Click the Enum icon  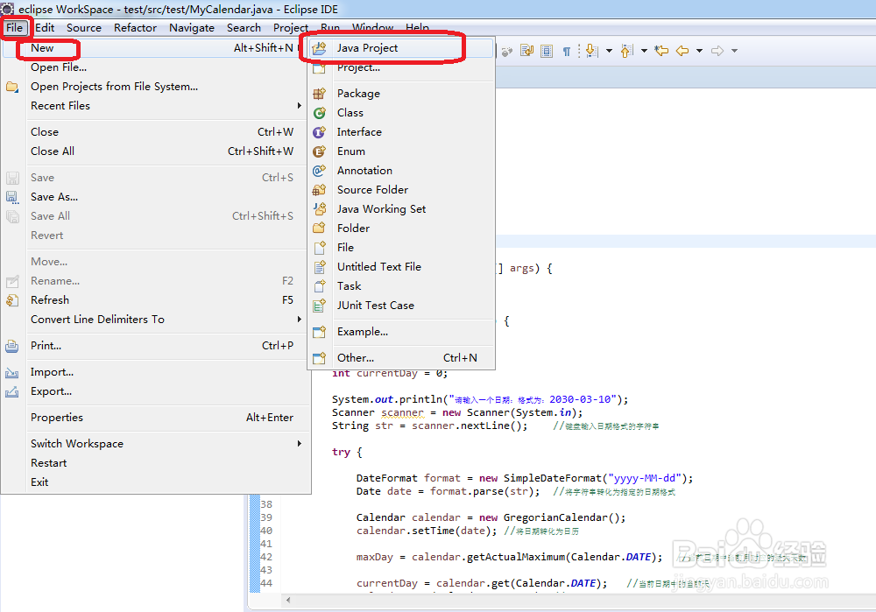[x=319, y=151]
